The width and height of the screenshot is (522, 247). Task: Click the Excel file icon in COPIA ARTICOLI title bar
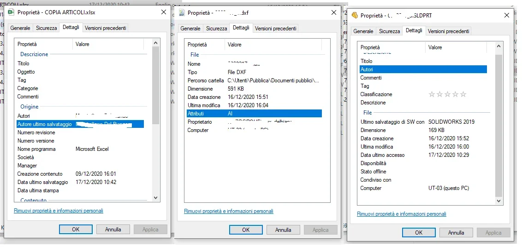(x=11, y=12)
